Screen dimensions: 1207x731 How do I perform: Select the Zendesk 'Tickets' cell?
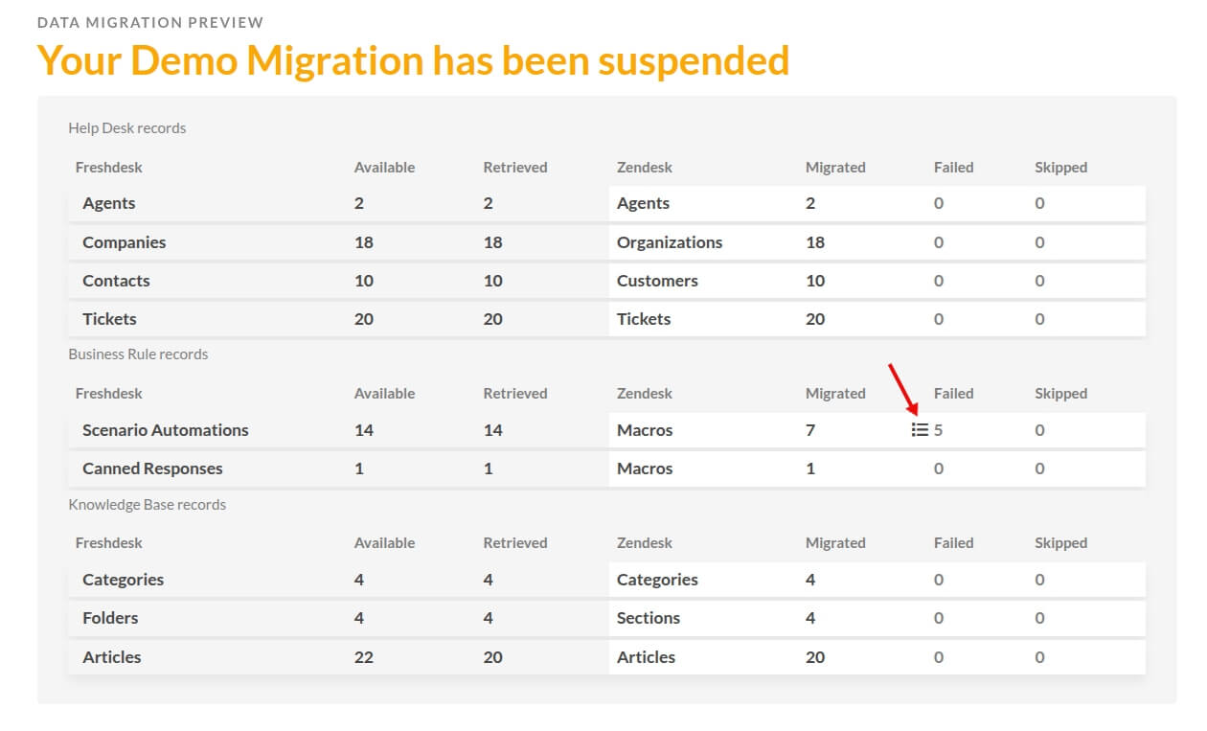644,319
